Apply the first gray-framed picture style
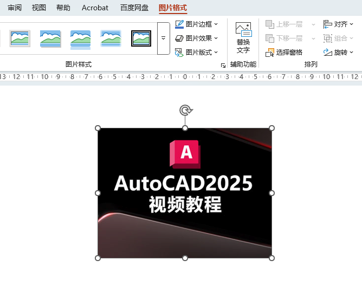Screen dimensions: 362x286 click(x=20, y=38)
